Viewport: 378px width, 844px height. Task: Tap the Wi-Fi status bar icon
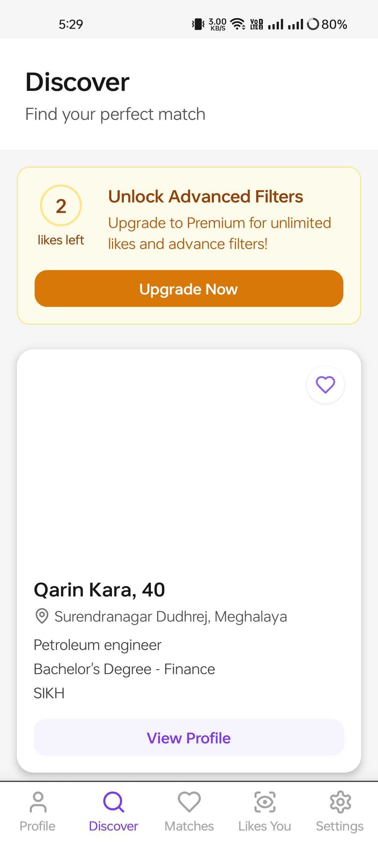click(x=238, y=24)
